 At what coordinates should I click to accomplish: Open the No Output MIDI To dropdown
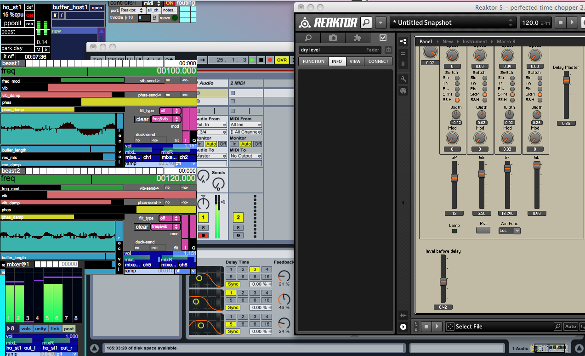(x=245, y=156)
